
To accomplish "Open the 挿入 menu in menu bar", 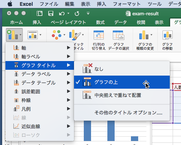I will pyautogui.click(x=102, y=4).
